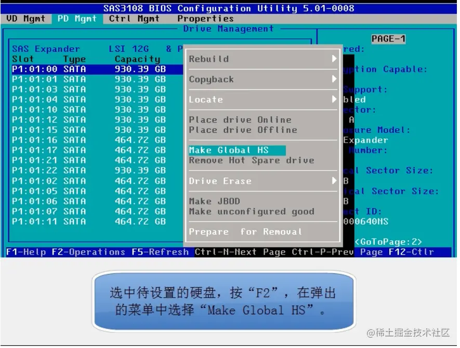The height and width of the screenshot is (348, 460).
Task: Click the Capacity column header
Action: coord(137,59)
